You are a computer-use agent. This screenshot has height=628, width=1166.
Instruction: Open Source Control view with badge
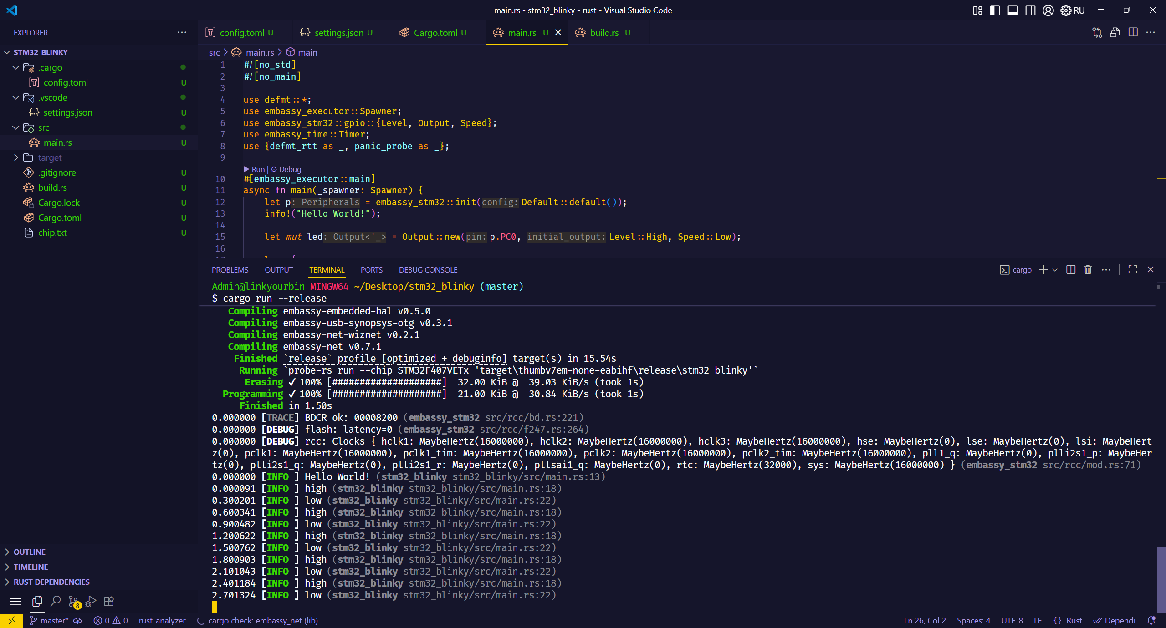tap(73, 602)
